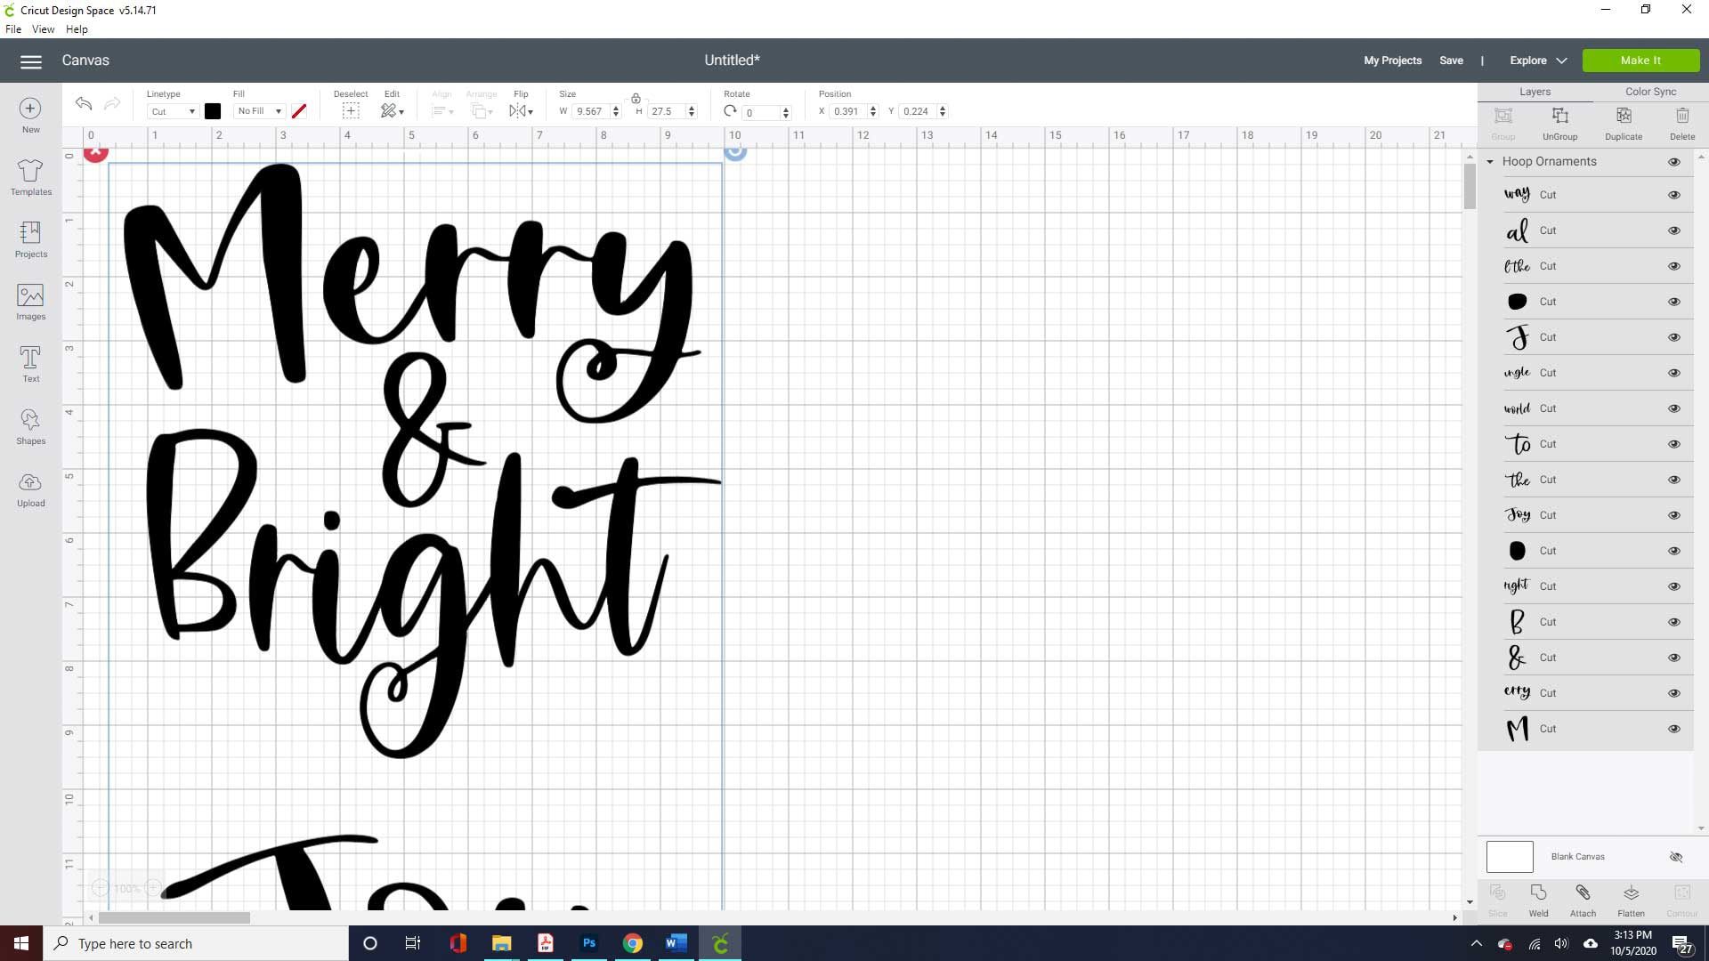Open Photoshop from the taskbar

tap(589, 943)
